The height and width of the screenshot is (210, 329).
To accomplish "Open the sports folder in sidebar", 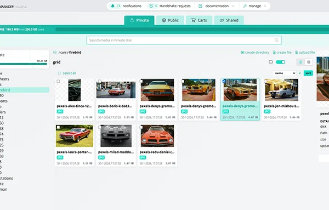I will click(x=4, y=101).
